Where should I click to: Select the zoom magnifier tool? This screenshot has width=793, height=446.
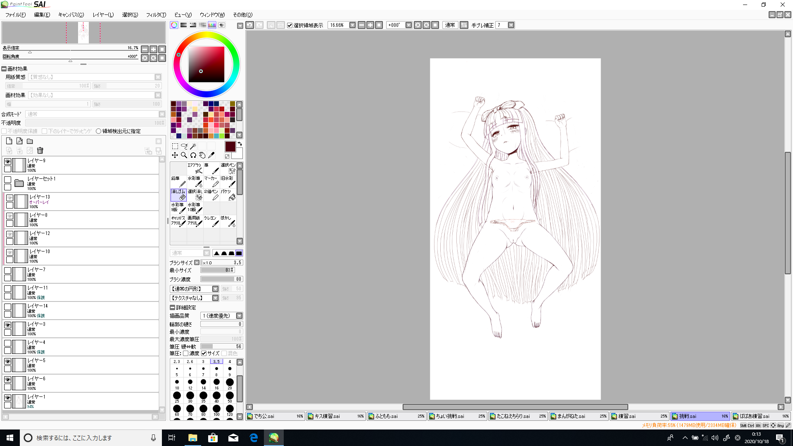[184, 155]
